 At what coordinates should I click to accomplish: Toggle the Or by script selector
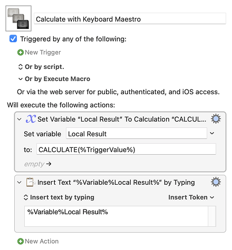(21, 67)
